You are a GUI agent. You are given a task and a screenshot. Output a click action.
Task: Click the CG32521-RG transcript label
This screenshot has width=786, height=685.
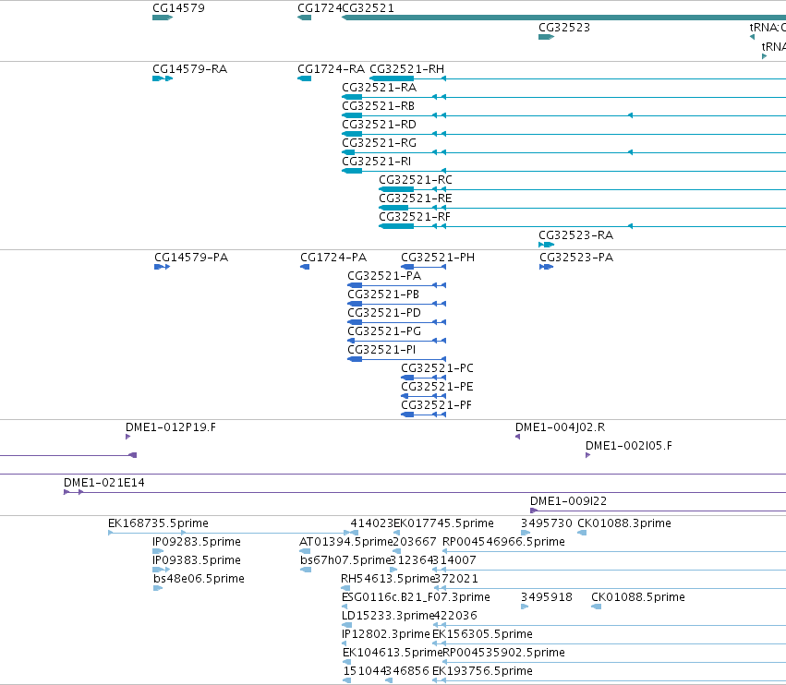point(379,143)
